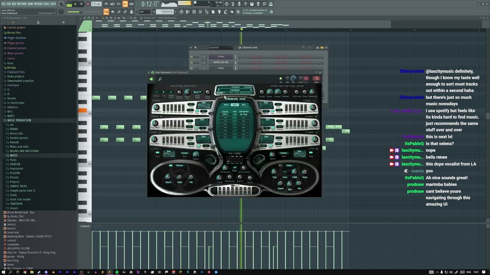Toggle the LFO 1 Free switch
The image size is (490, 275).
point(157,153)
